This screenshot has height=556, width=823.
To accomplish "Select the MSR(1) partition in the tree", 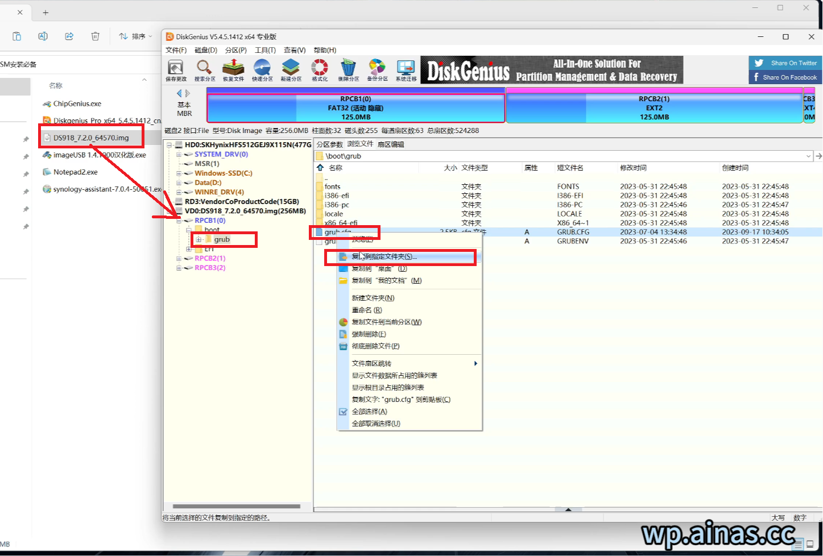I will 207,164.
